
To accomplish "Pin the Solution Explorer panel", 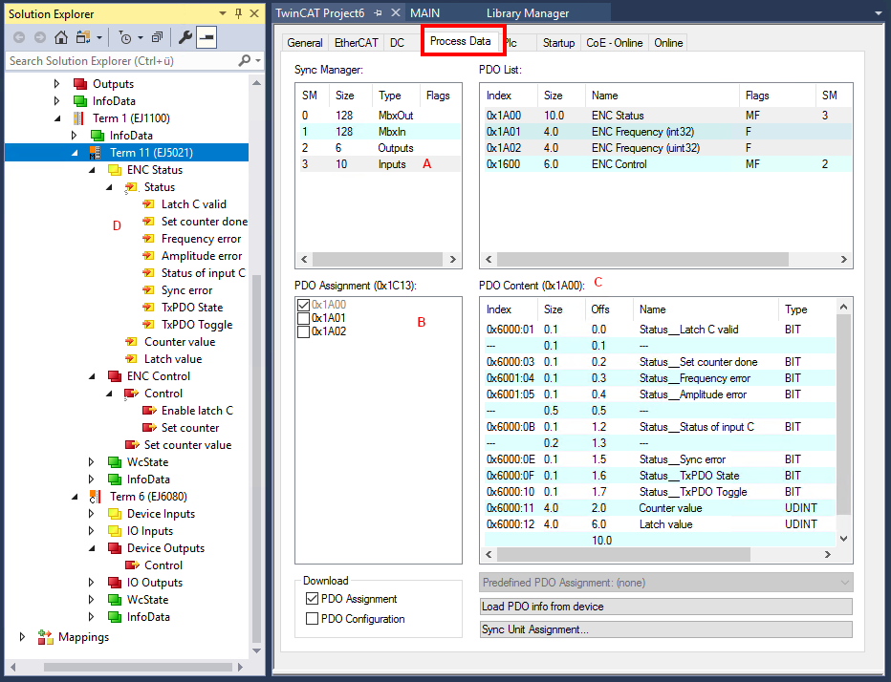I will (239, 13).
